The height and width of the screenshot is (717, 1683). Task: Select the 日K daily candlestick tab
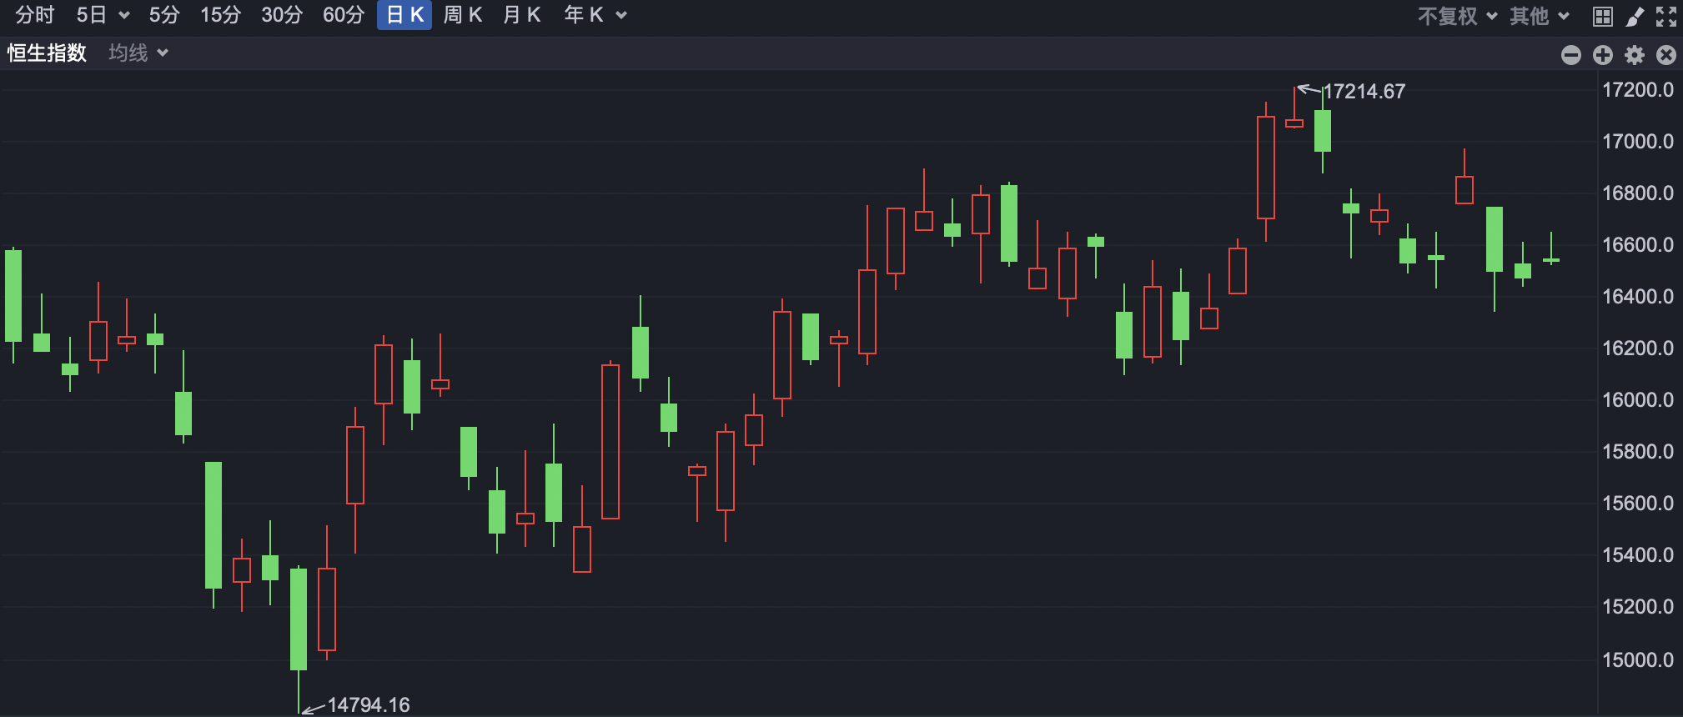pyautogui.click(x=404, y=15)
